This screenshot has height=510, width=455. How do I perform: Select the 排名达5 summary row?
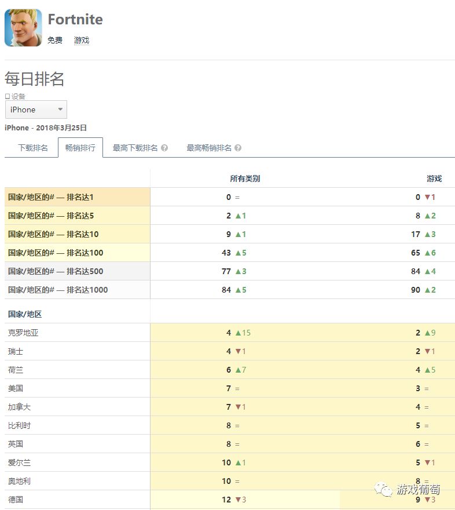(230, 216)
